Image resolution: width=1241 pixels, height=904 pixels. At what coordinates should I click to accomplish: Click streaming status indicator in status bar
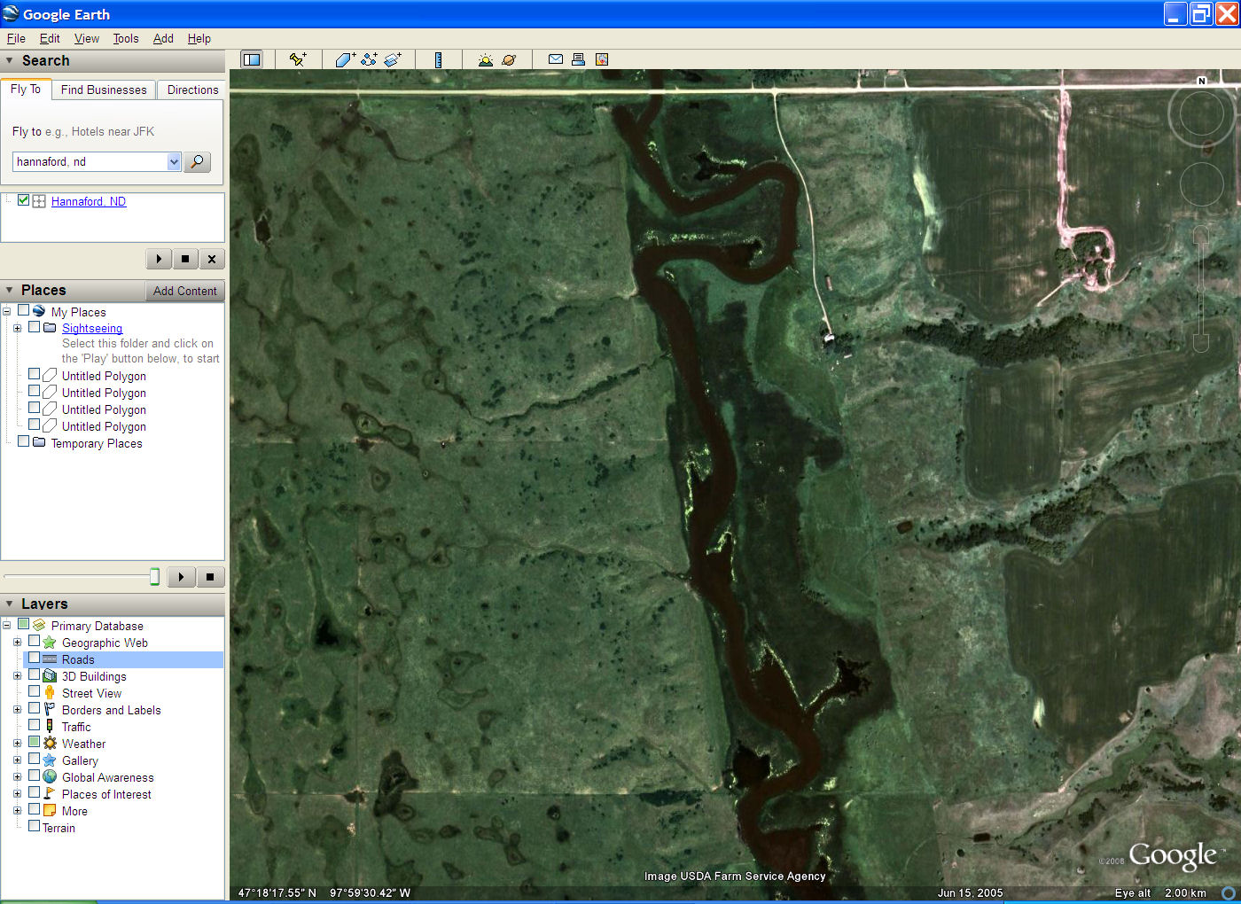(x=1229, y=892)
